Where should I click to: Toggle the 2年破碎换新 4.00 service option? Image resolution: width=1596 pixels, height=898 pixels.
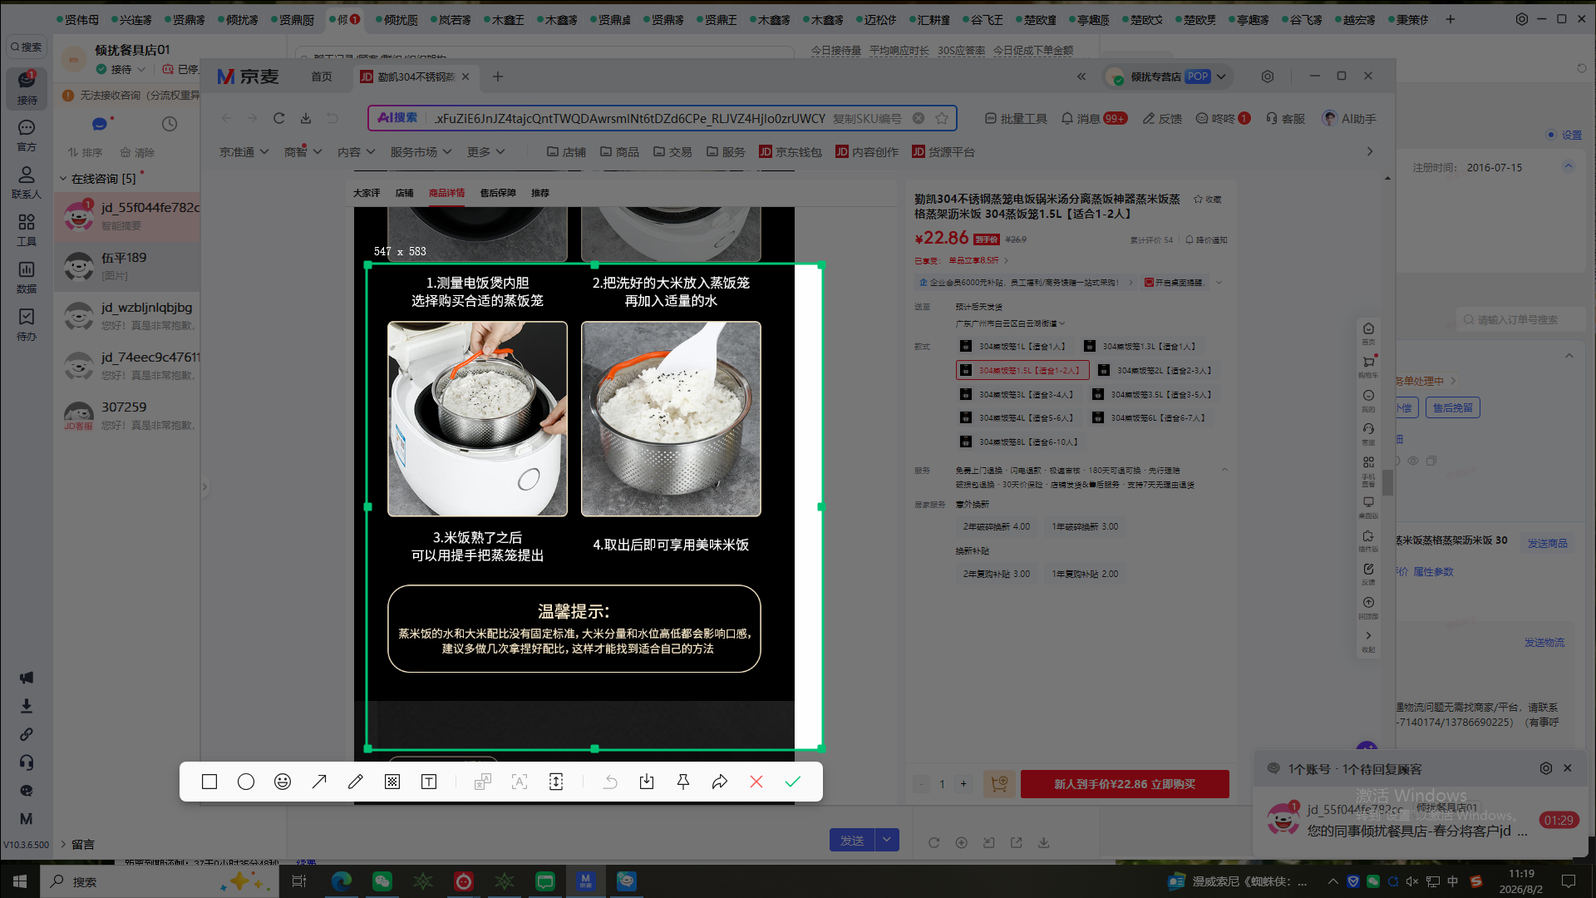[x=996, y=526]
